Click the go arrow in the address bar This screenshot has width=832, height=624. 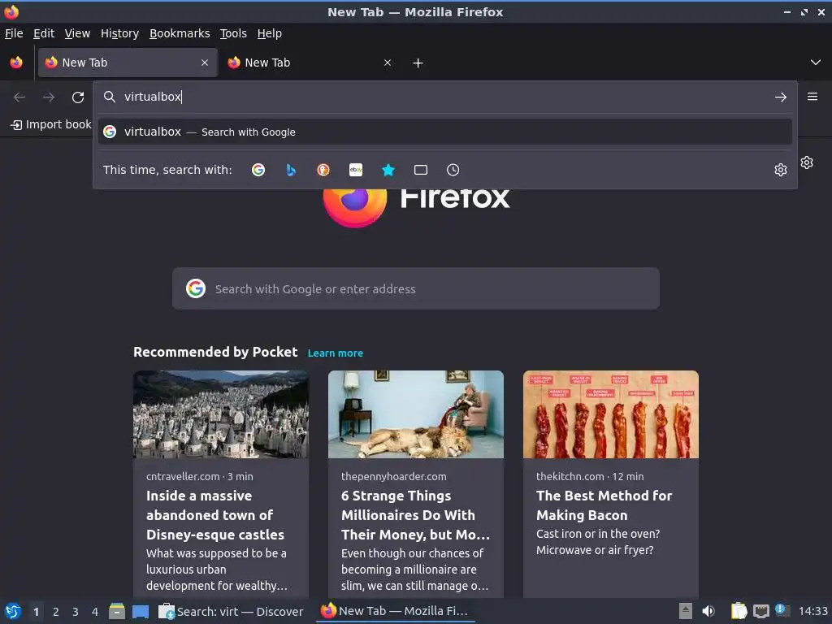[781, 97]
